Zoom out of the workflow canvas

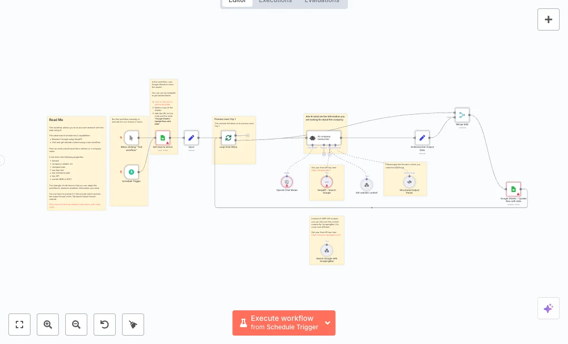(x=76, y=325)
